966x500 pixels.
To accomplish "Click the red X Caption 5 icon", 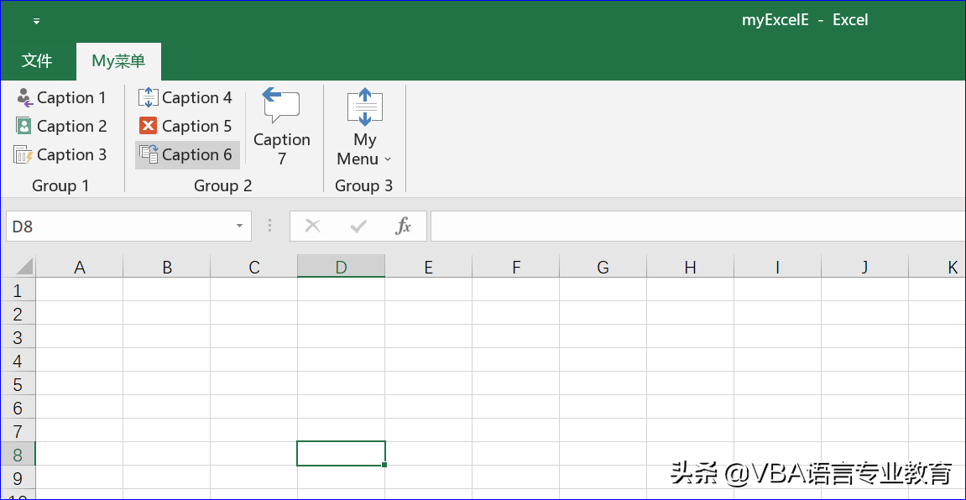I will point(149,127).
